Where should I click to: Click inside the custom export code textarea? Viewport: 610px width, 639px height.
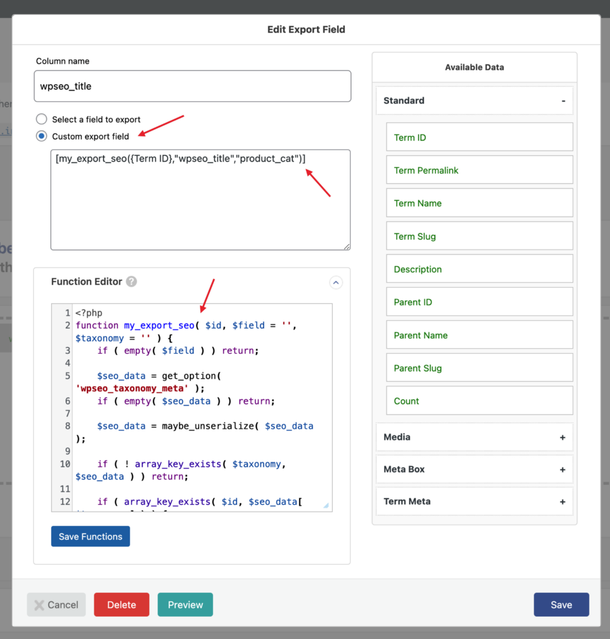click(200, 200)
